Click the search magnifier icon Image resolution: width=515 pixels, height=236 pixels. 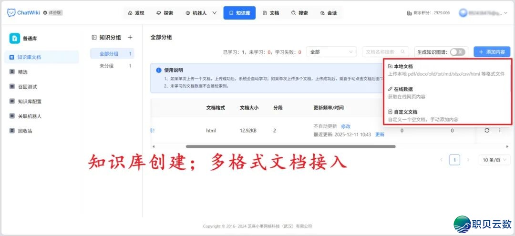(x=402, y=52)
